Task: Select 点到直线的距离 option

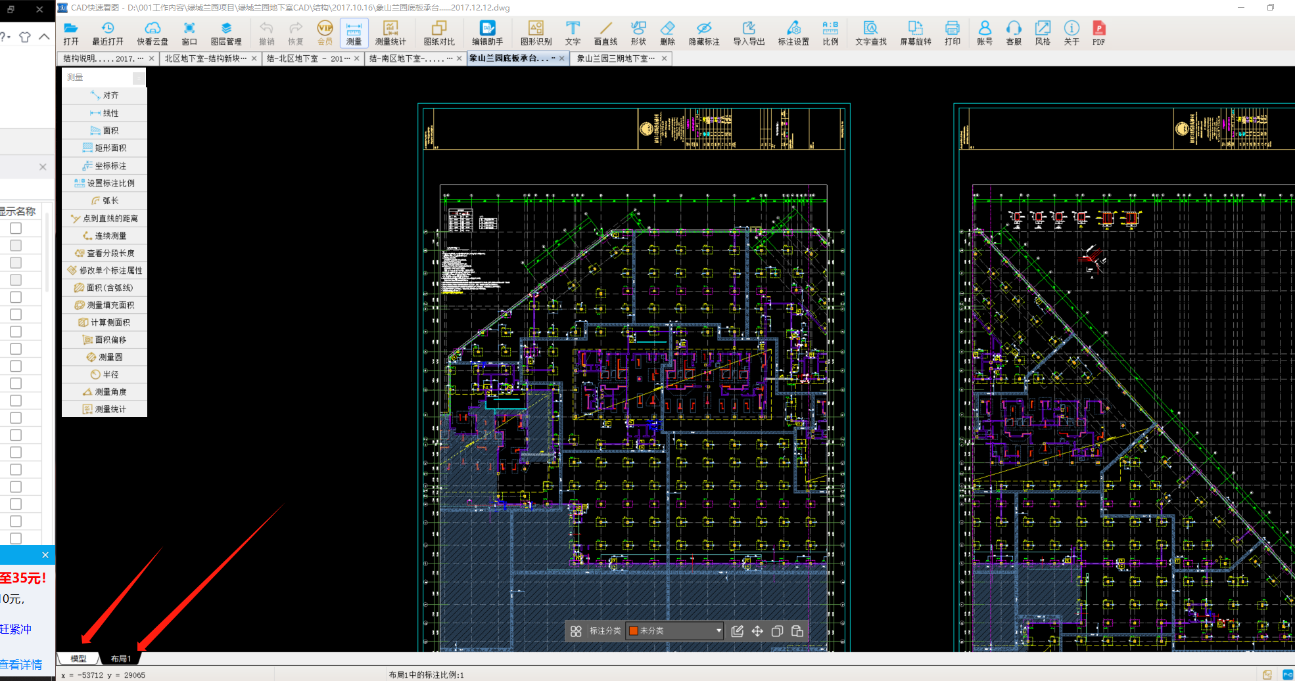Action: tap(105, 218)
